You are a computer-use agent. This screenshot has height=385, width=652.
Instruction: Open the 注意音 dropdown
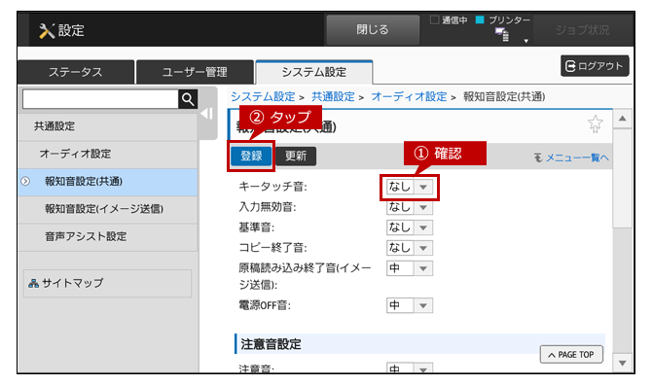point(410,368)
